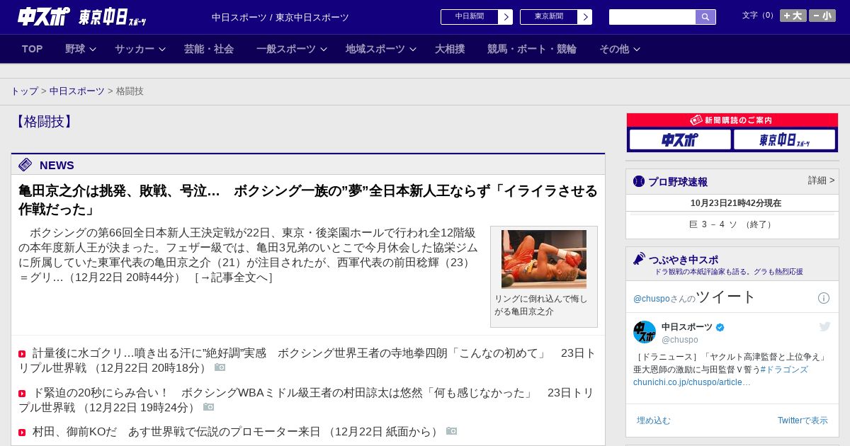This screenshot has width=850, height=446.
Task: Open the boxer lying in ring thumbnail
Action: pyautogui.click(x=544, y=259)
